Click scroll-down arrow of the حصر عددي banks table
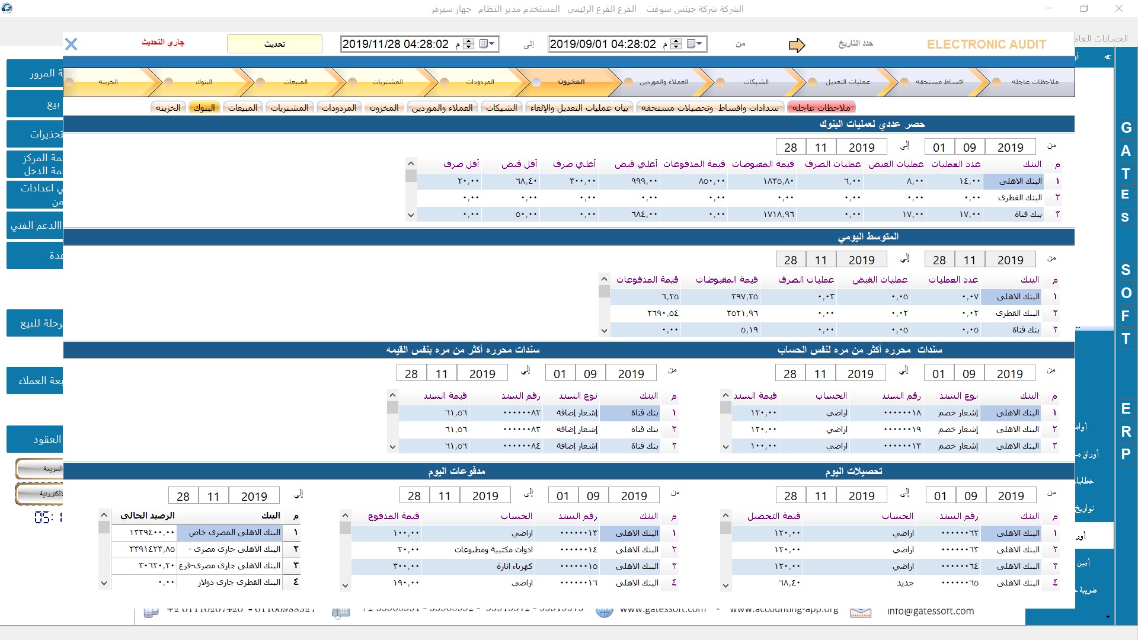This screenshot has height=640, width=1138. coord(411,216)
